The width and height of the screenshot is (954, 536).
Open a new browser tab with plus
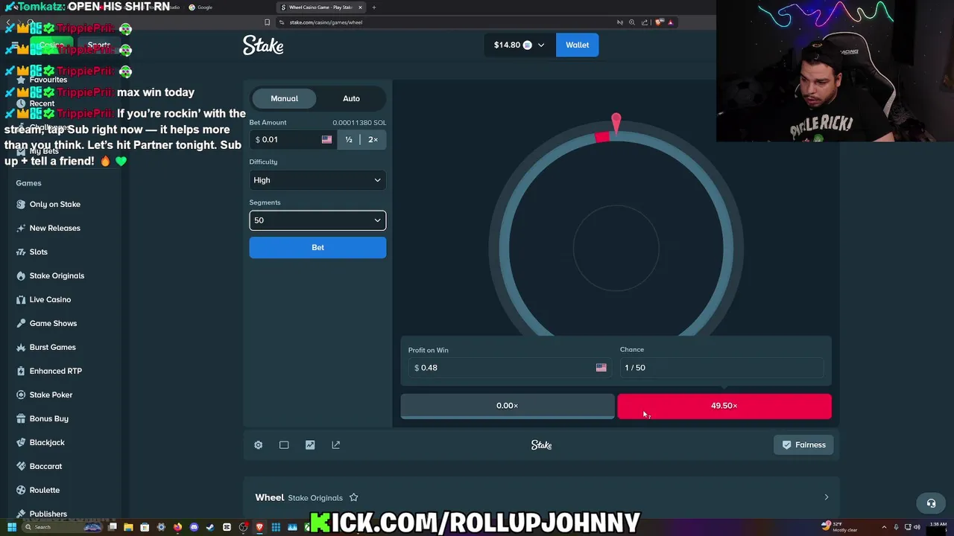(374, 7)
